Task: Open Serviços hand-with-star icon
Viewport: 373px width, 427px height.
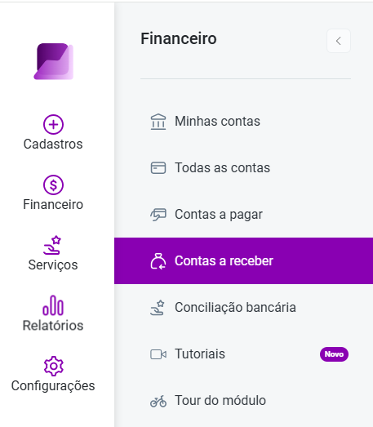Action: click(x=52, y=245)
